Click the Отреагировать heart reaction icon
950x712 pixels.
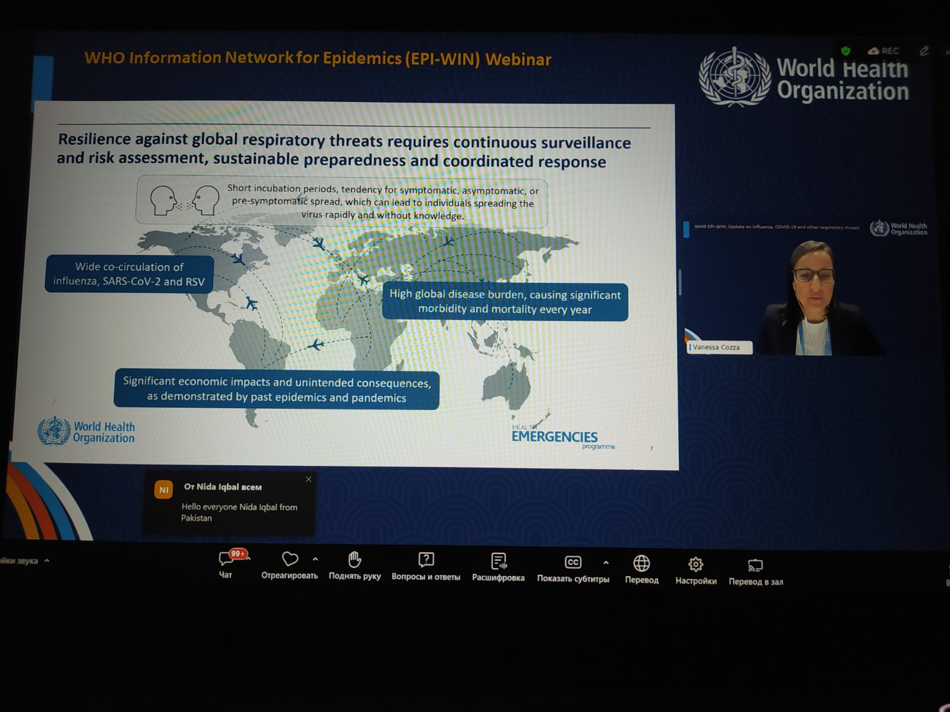(x=290, y=560)
